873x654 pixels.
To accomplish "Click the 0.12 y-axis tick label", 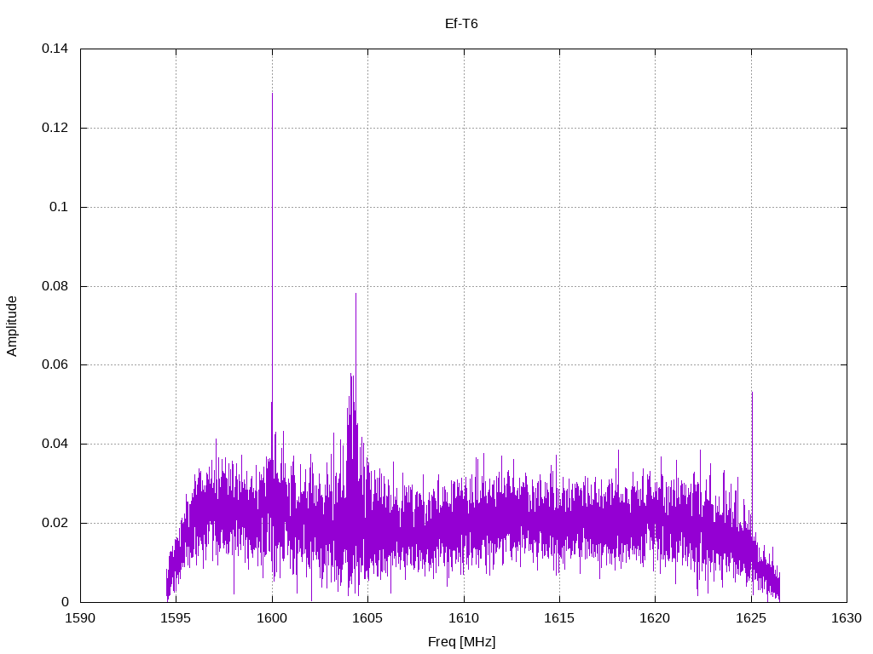I will pyautogui.click(x=55, y=128).
